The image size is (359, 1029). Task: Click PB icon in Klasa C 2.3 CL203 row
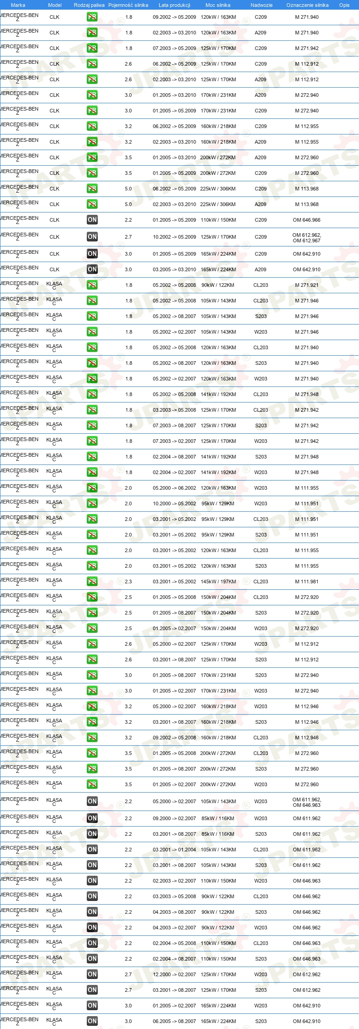tap(92, 582)
